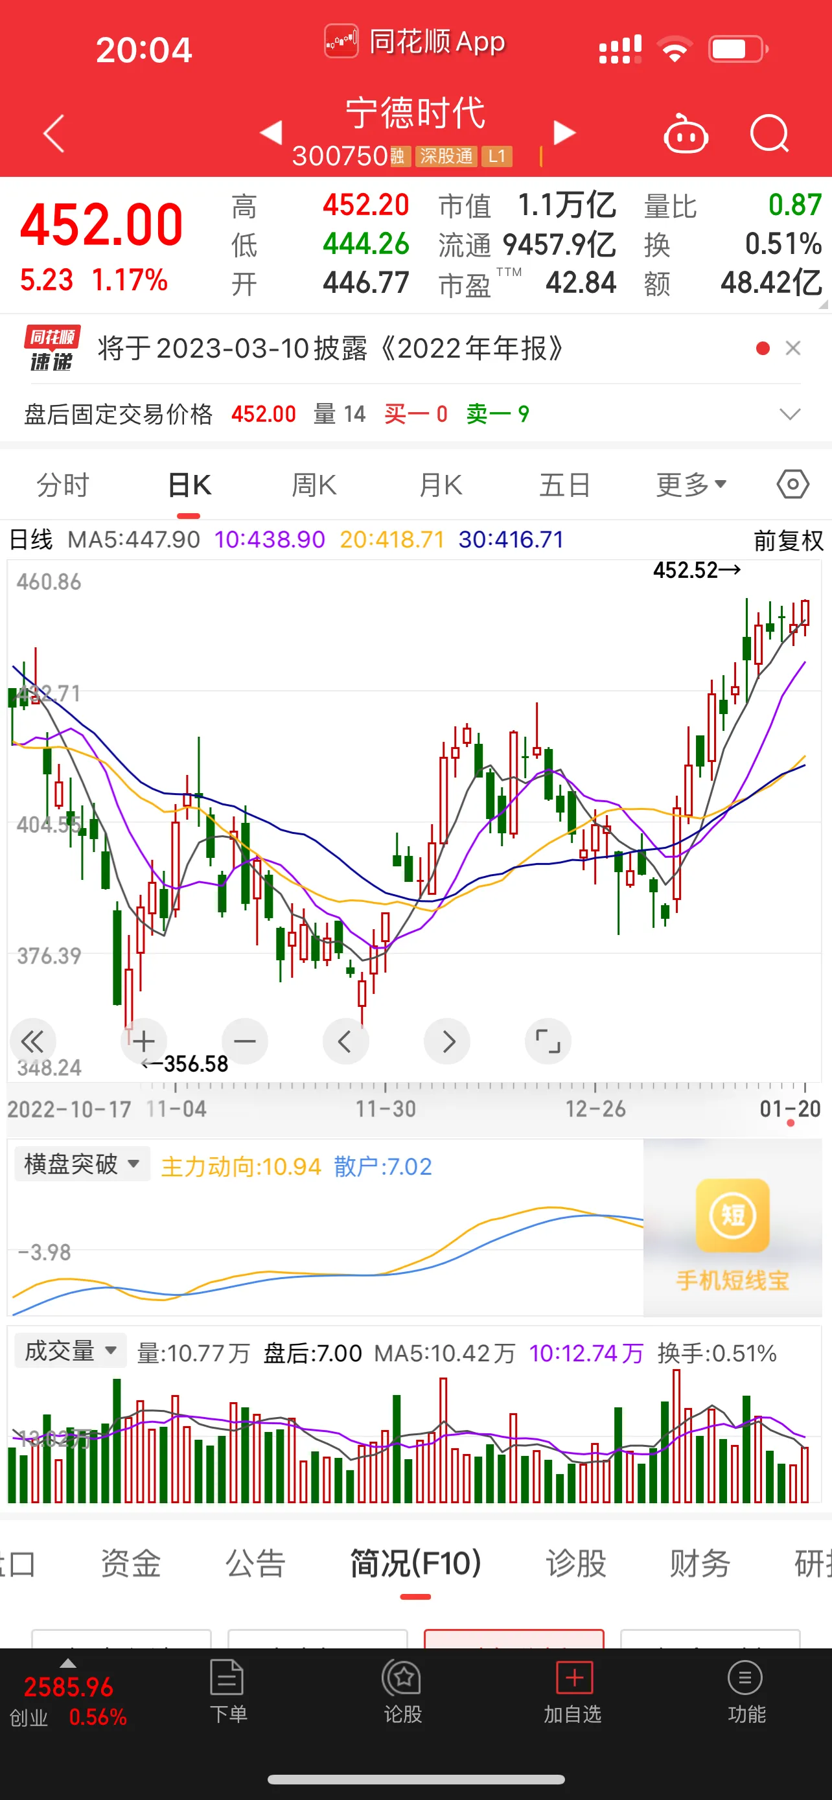Add stock via 加自选 button
Screen dimensions: 832x1800
pyautogui.click(x=573, y=1692)
